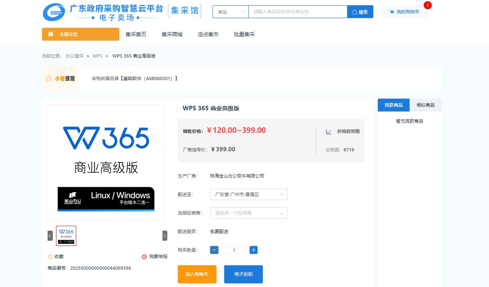
Task: Focus the product name search field
Action: tap(298, 12)
